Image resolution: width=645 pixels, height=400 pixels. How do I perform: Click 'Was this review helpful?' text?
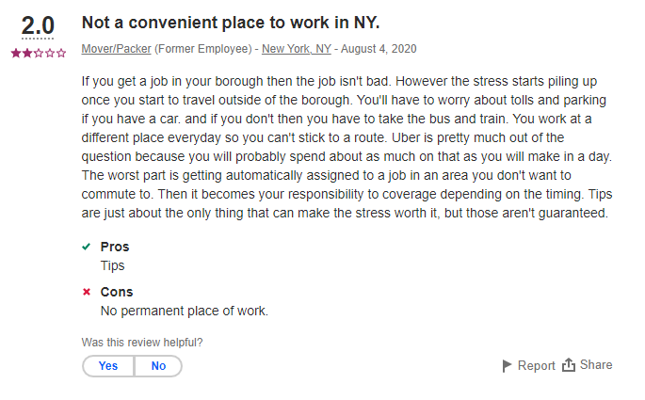tap(142, 343)
